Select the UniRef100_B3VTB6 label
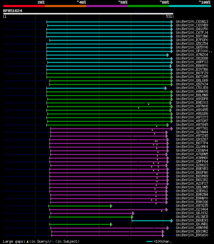Image resolution: width=214 pixels, height=244 pixels. [192, 69]
